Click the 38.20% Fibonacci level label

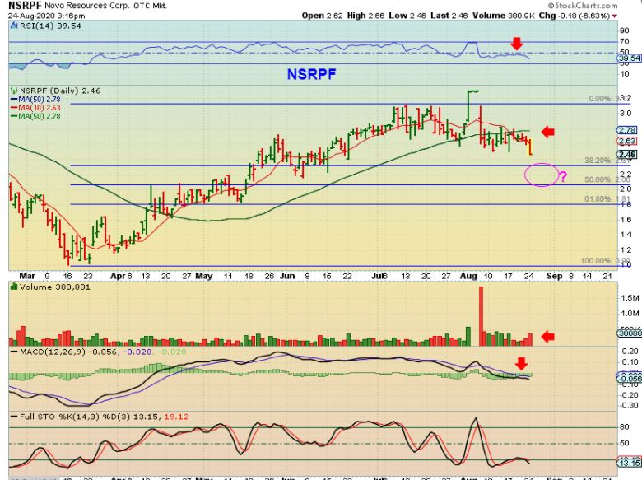[607, 160]
